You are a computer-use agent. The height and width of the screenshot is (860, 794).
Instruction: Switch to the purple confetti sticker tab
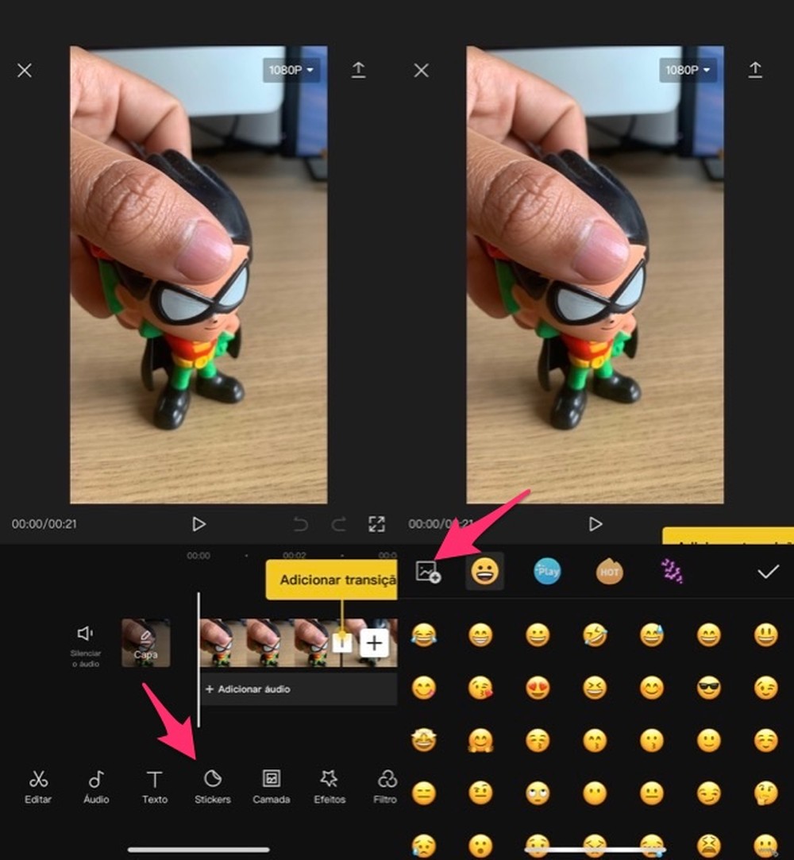pos(672,571)
